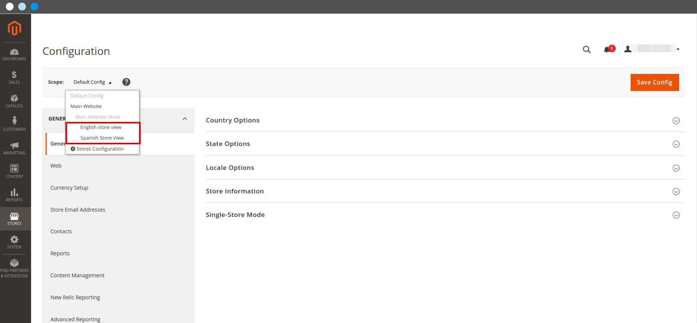
Task: Open the notifications bell icon
Action: [607, 50]
